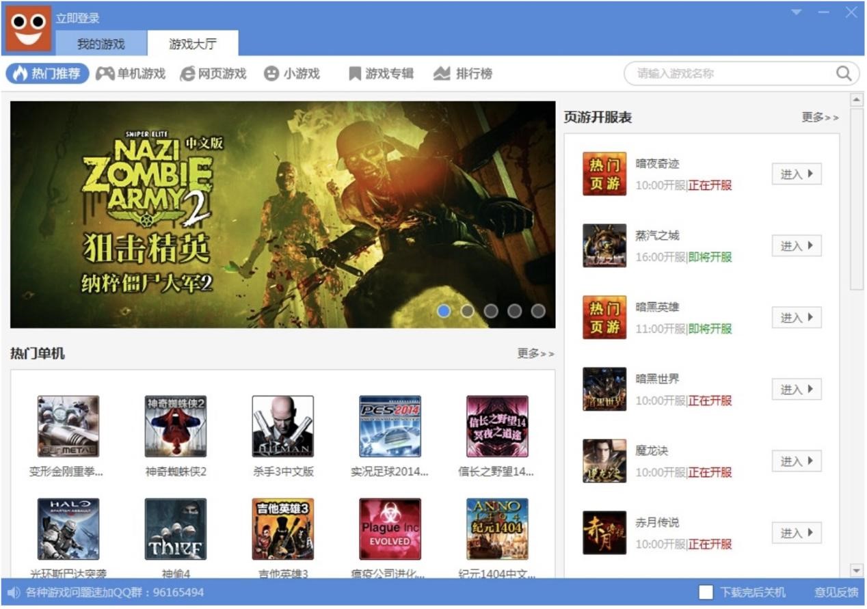Open the Plague Inc Evolved icon
The height and width of the screenshot is (609, 867).
click(x=390, y=529)
